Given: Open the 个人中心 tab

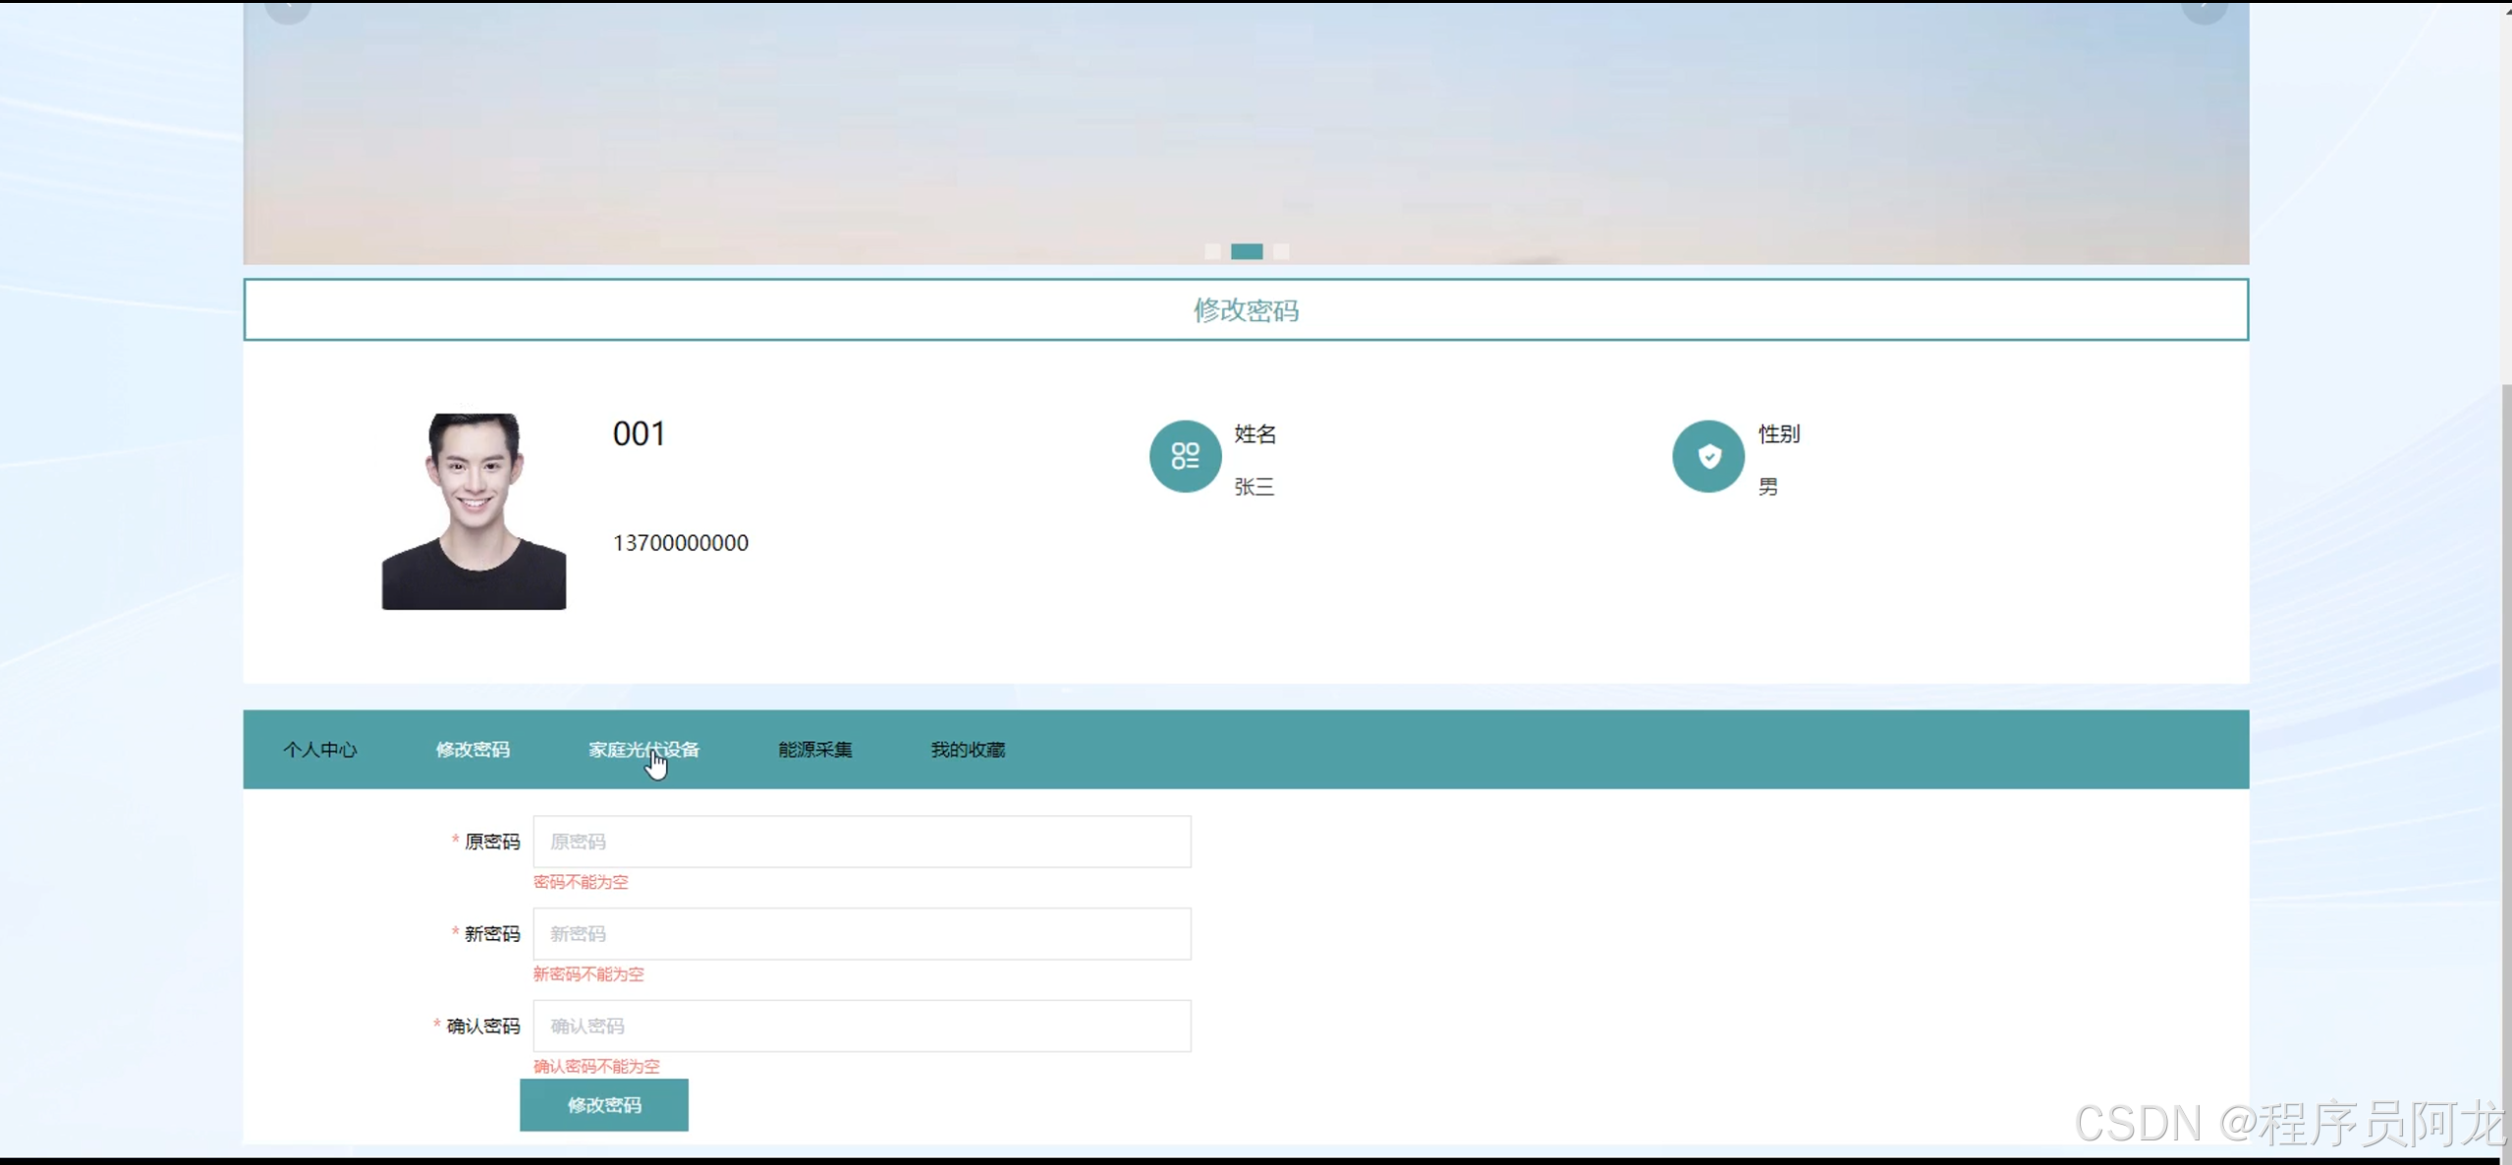Looking at the screenshot, I should (x=320, y=749).
